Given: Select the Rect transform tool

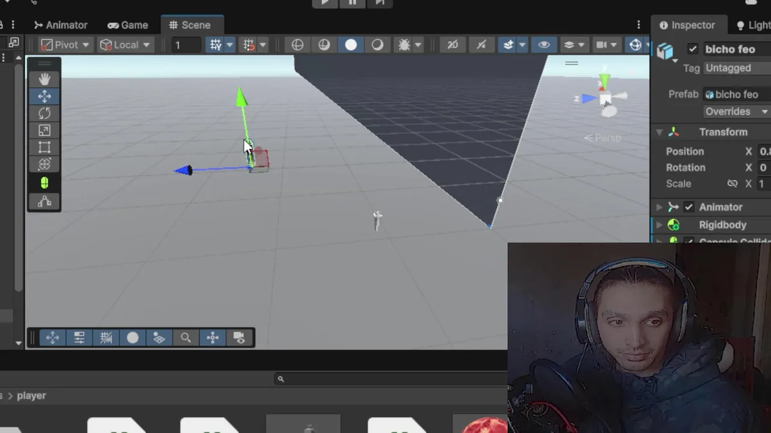Looking at the screenshot, I should tap(45, 147).
